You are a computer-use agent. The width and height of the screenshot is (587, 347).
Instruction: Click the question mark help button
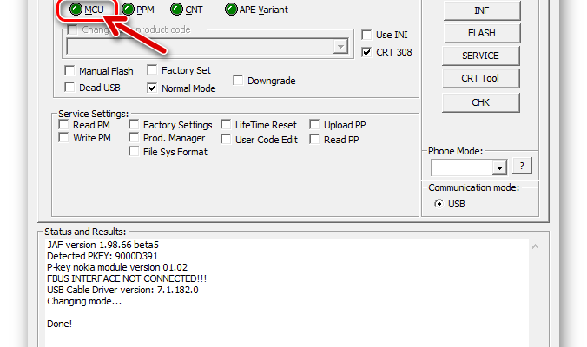522,166
